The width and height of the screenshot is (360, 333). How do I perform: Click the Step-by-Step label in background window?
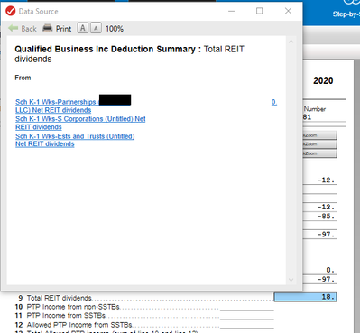[346, 14]
